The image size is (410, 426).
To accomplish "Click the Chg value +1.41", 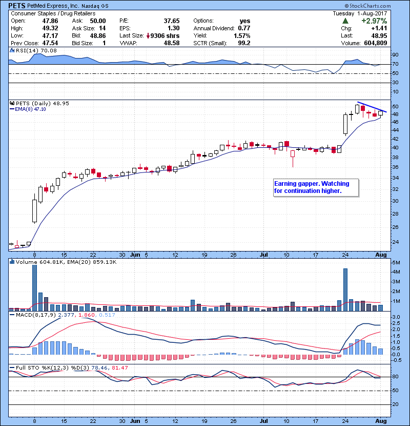I will click(x=379, y=28).
